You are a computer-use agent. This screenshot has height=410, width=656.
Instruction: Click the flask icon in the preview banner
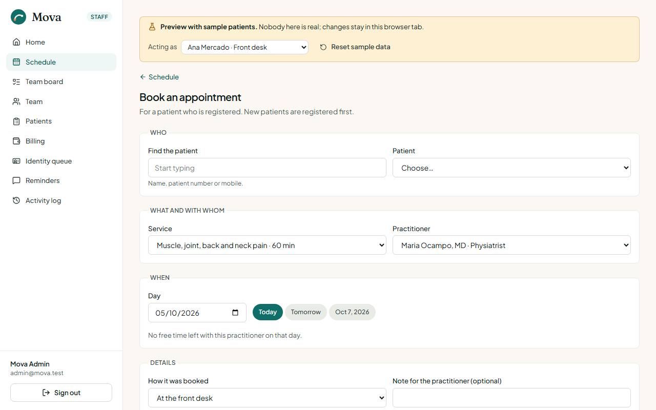152,27
